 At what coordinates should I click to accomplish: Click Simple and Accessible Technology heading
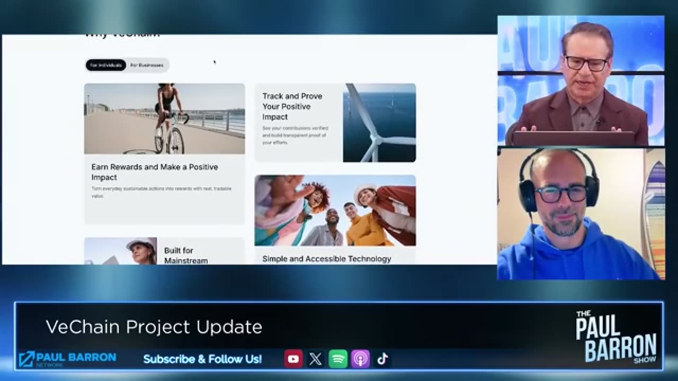tap(327, 259)
